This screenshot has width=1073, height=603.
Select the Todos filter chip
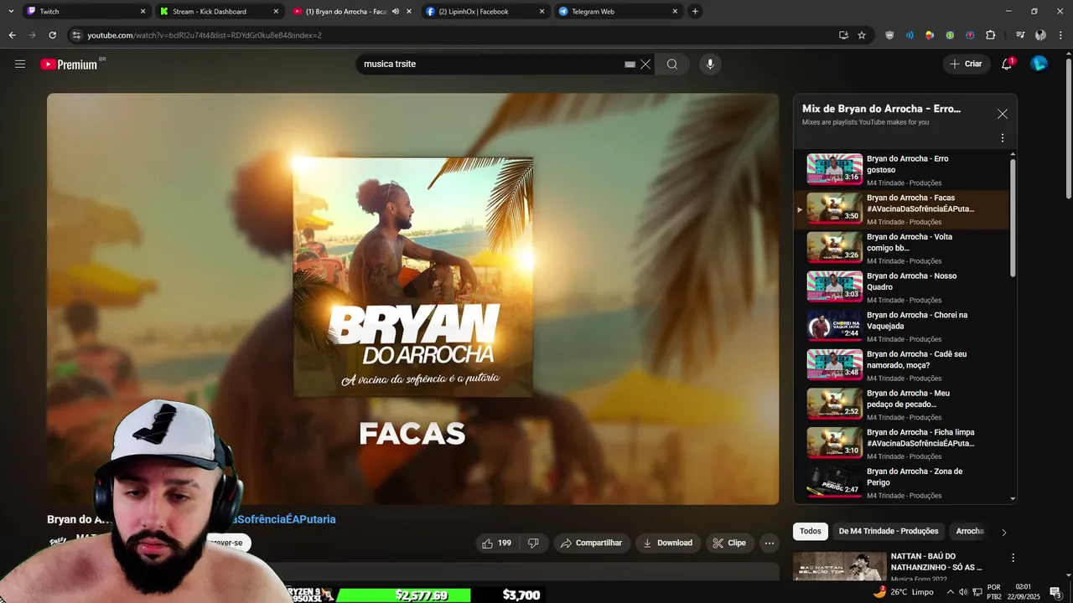click(811, 531)
